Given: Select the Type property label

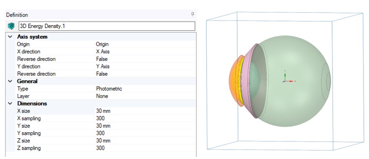Looking at the screenshot, I should tap(22, 89).
